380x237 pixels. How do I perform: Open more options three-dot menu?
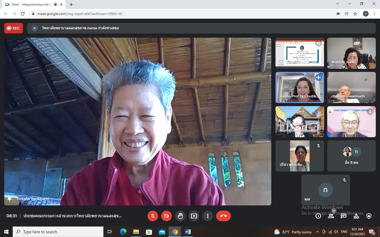208,216
